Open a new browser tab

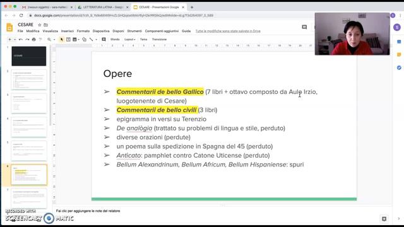click(192, 7)
